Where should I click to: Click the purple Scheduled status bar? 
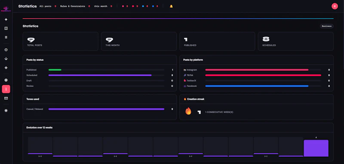coord(100,75)
